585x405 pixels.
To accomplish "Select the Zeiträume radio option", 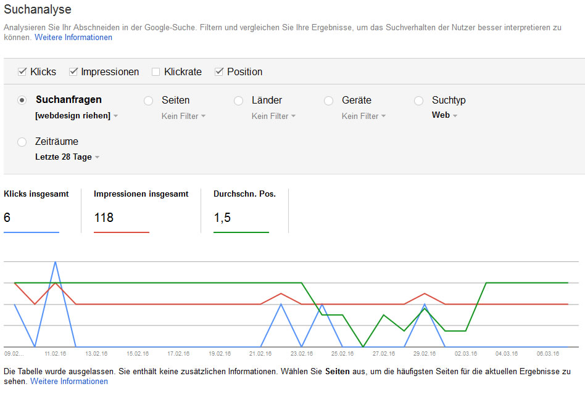I will 22,142.
